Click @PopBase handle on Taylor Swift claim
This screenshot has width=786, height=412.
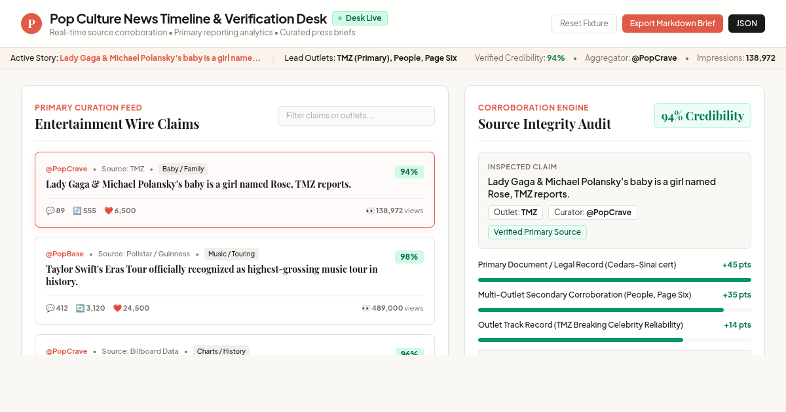pos(65,254)
